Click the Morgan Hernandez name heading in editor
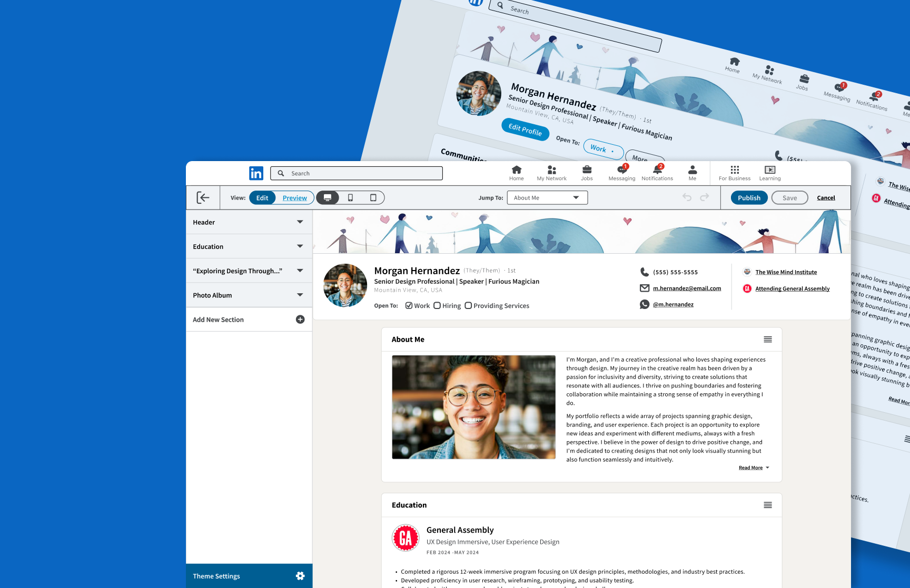Screen dimensions: 910x588 click(x=417, y=271)
